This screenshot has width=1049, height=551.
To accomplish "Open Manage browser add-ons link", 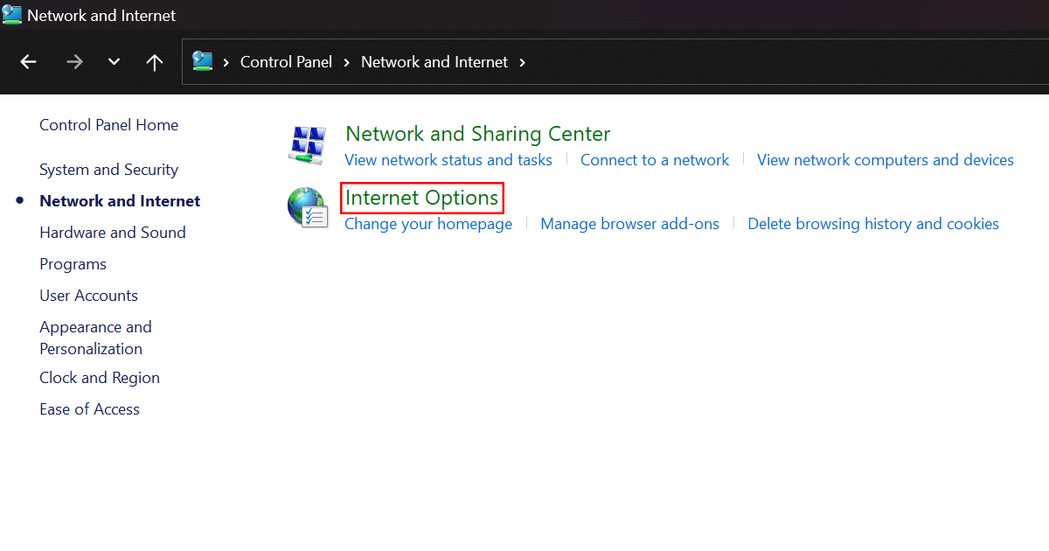I will pos(629,224).
